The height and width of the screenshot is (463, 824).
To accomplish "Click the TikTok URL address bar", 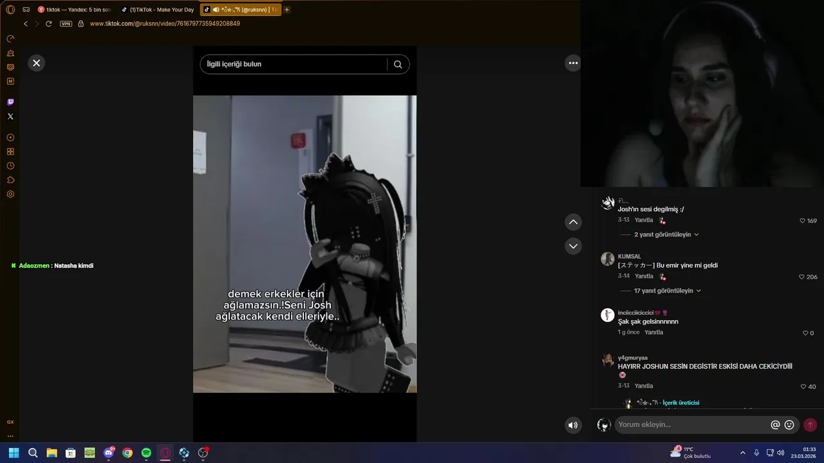I will (x=165, y=24).
